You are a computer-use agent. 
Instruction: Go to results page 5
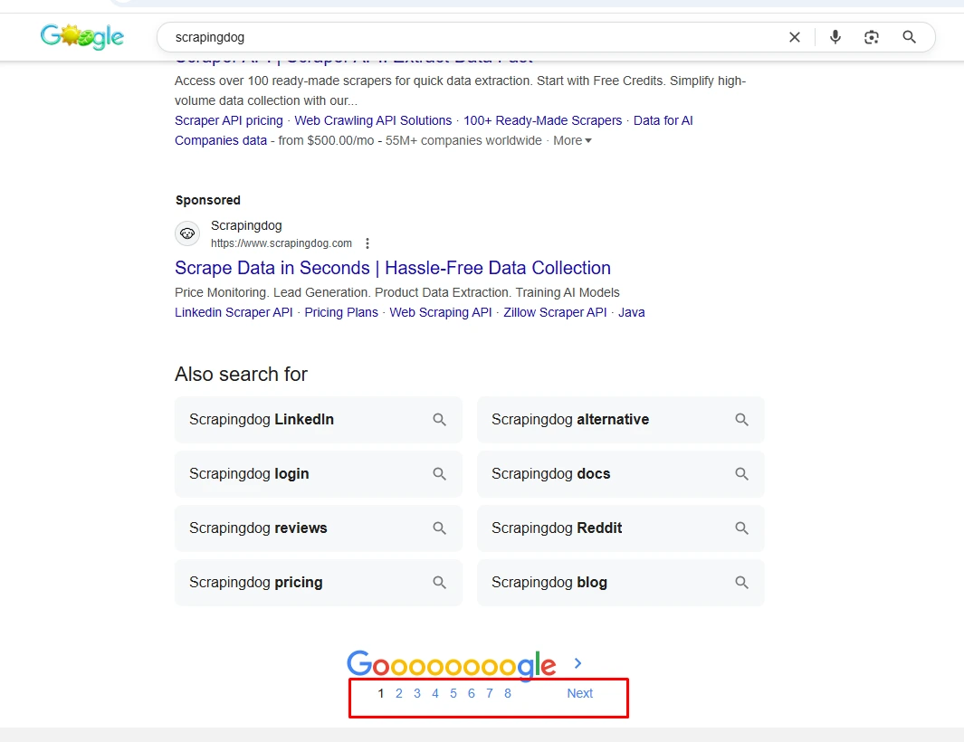coord(453,693)
